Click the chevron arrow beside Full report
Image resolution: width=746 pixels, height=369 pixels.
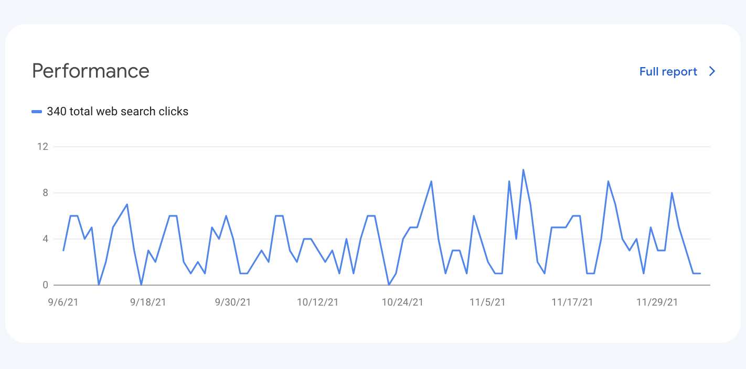click(712, 72)
